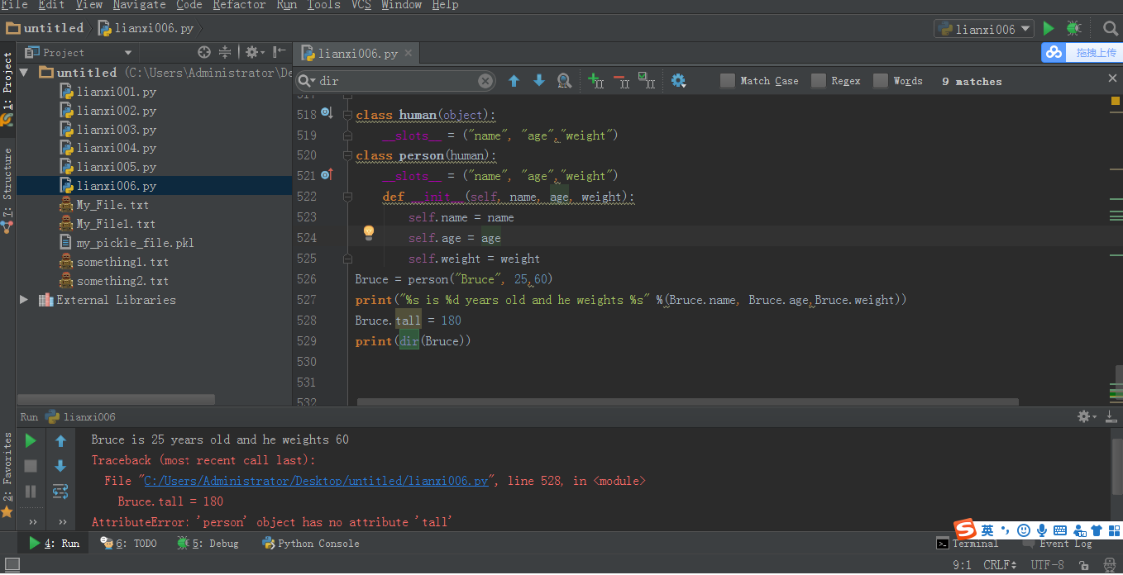Open the lianxi006 run configuration dropdown

pos(984,29)
